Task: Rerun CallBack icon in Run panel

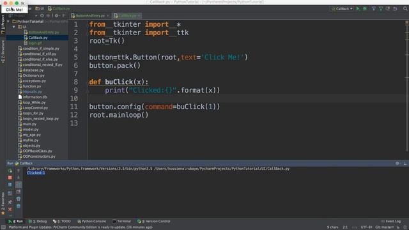Action: [x=10, y=171]
